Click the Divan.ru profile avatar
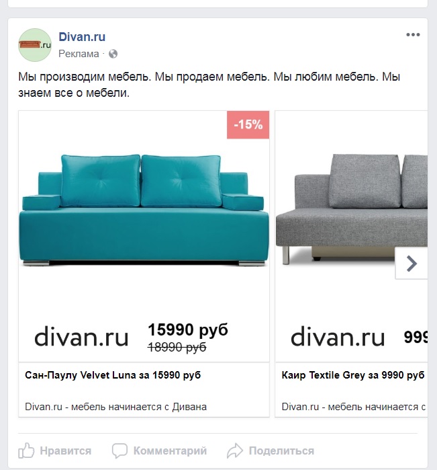 pyautogui.click(x=35, y=45)
